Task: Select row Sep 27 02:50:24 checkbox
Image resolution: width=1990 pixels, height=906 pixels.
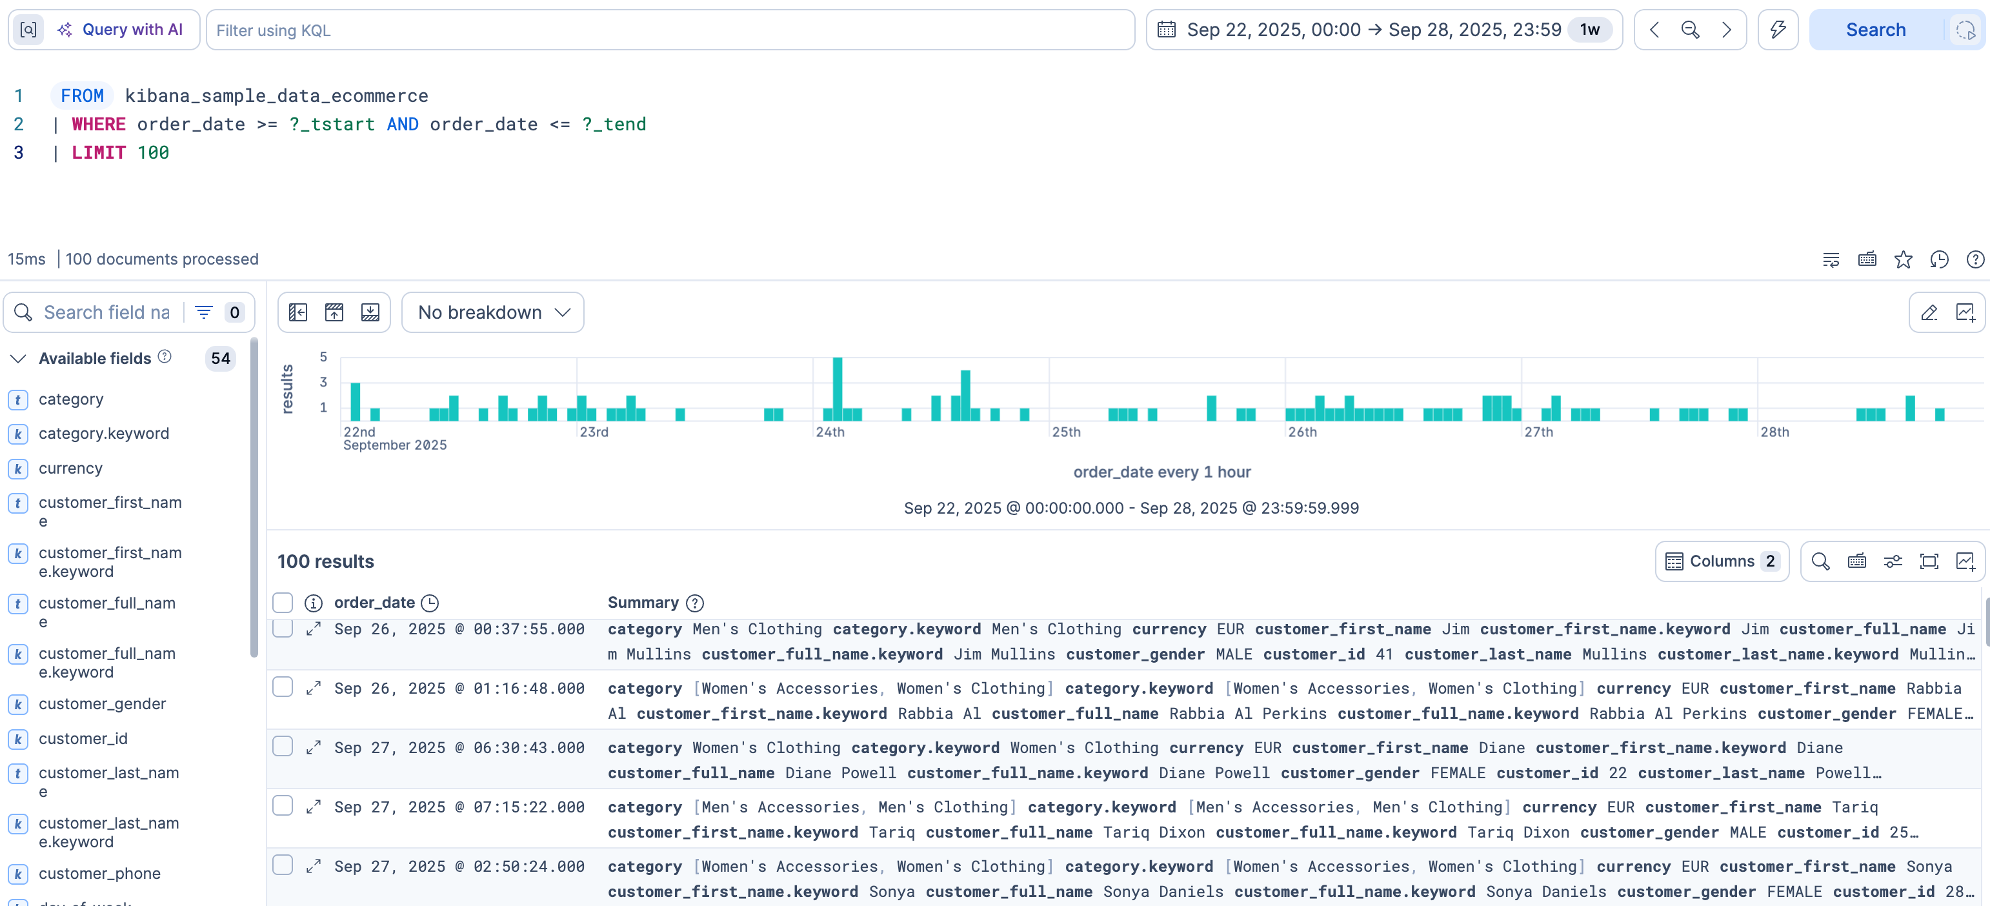Action: pos(283,865)
